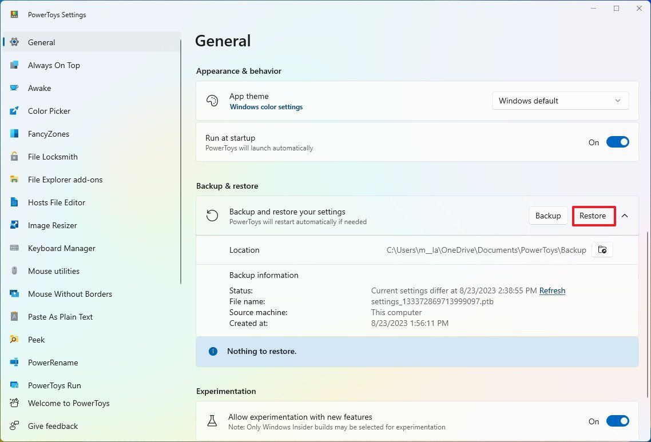
Task: Select the Color Picker icon in sidebar
Action: [x=14, y=111]
